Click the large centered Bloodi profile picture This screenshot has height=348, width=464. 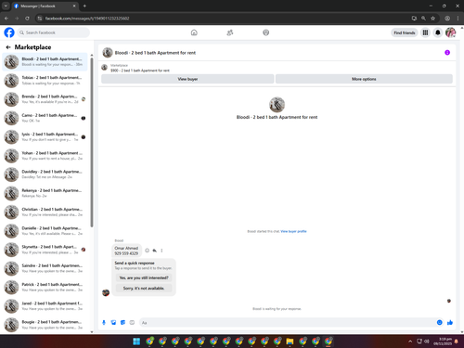[277, 105]
